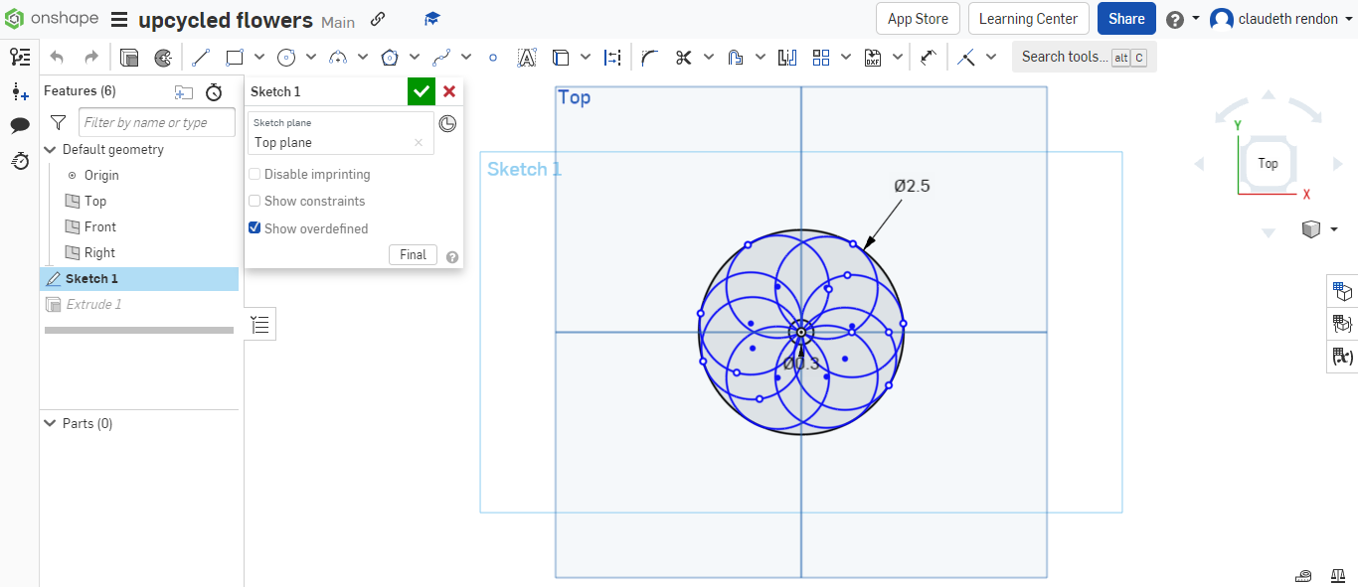The height and width of the screenshot is (587, 1358).
Task: Open the arc tool dropdown arrow
Action: pyautogui.click(x=363, y=58)
